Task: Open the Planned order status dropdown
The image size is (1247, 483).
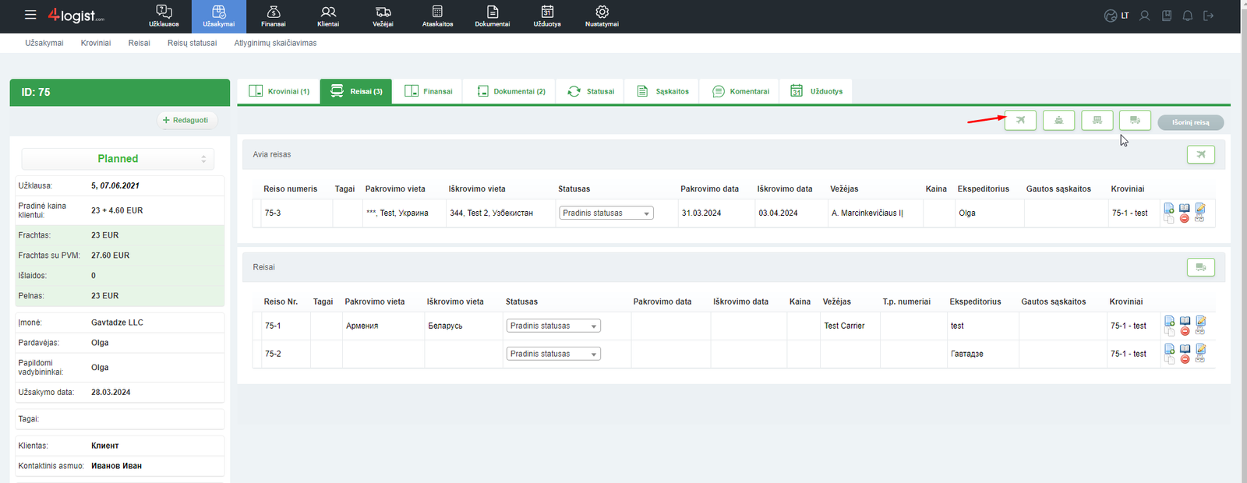Action: pyautogui.click(x=118, y=159)
